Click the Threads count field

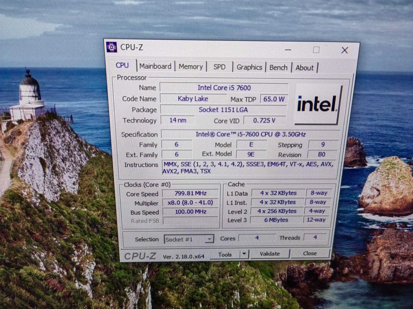(x=315, y=237)
